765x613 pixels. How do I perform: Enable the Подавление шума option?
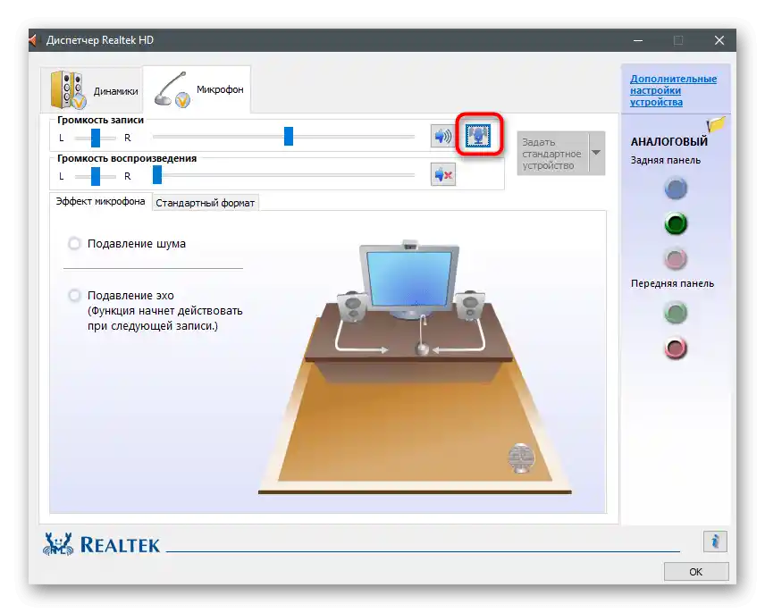pos(74,243)
